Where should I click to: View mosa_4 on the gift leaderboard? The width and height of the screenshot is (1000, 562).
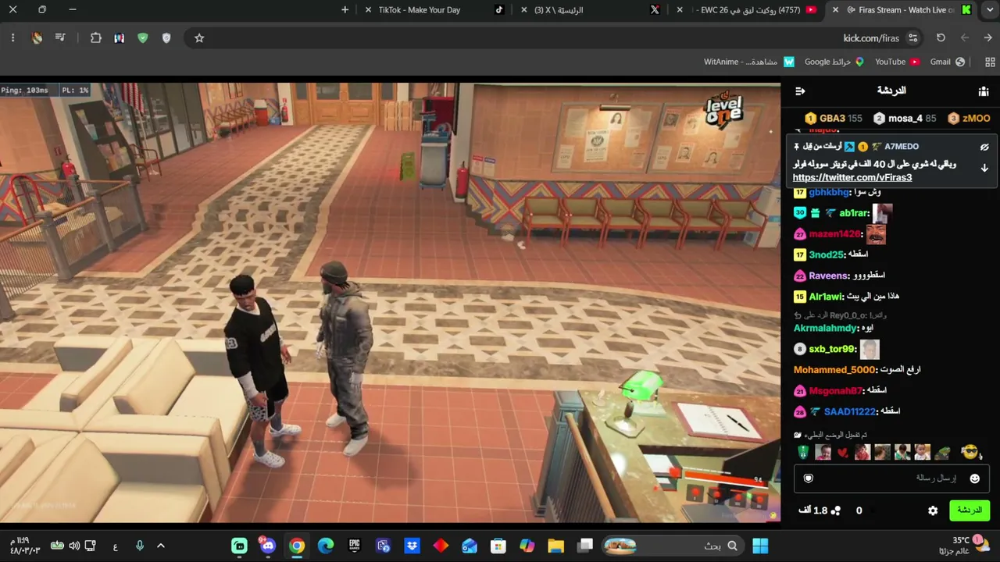pyautogui.click(x=905, y=119)
